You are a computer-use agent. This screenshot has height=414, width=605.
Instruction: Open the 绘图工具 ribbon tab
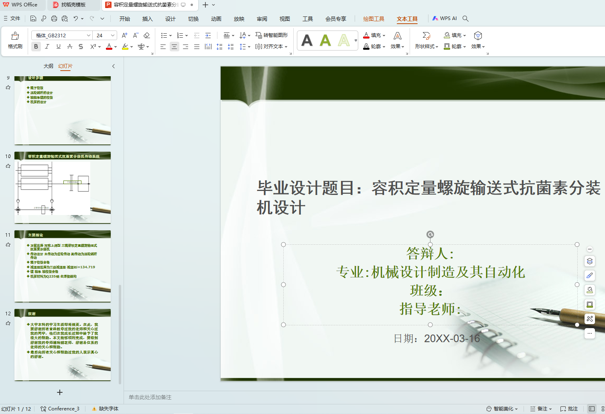click(x=374, y=19)
